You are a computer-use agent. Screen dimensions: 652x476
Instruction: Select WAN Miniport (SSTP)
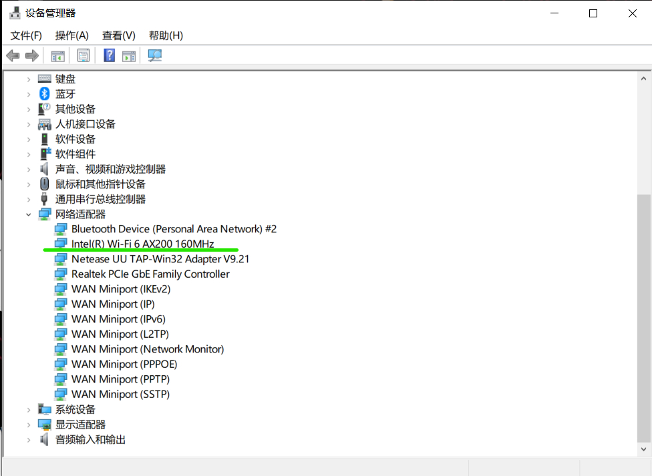[121, 394]
